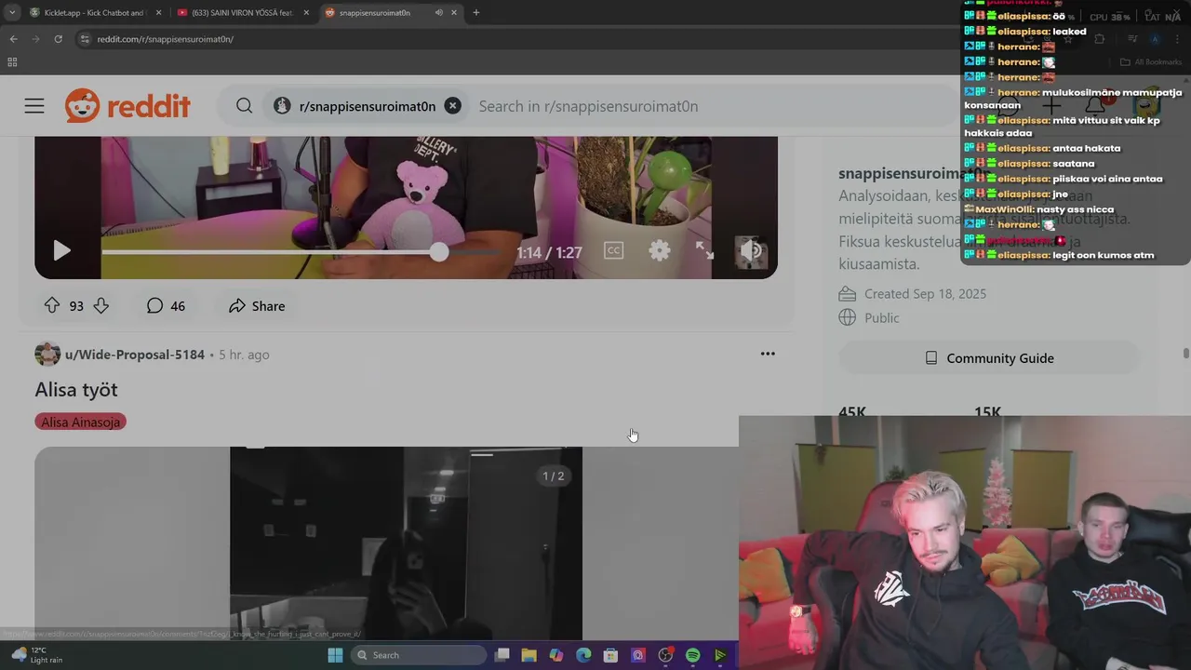Open the three-dot menu for Alisa työt
This screenshot has width=1191, height=670.
click(768, 354)
